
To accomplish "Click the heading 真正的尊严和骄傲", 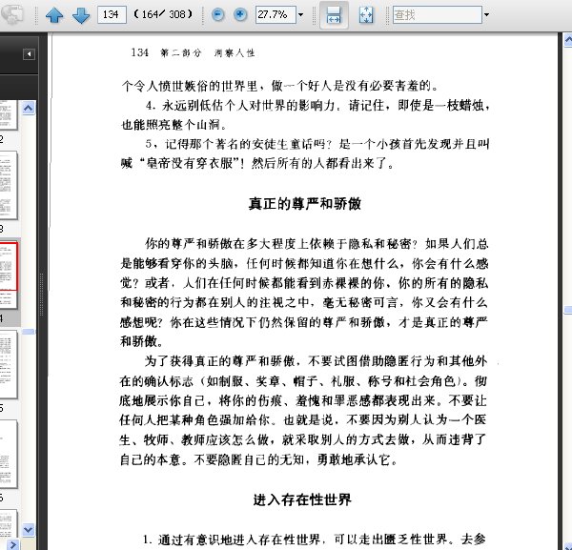I will [305, 204].
